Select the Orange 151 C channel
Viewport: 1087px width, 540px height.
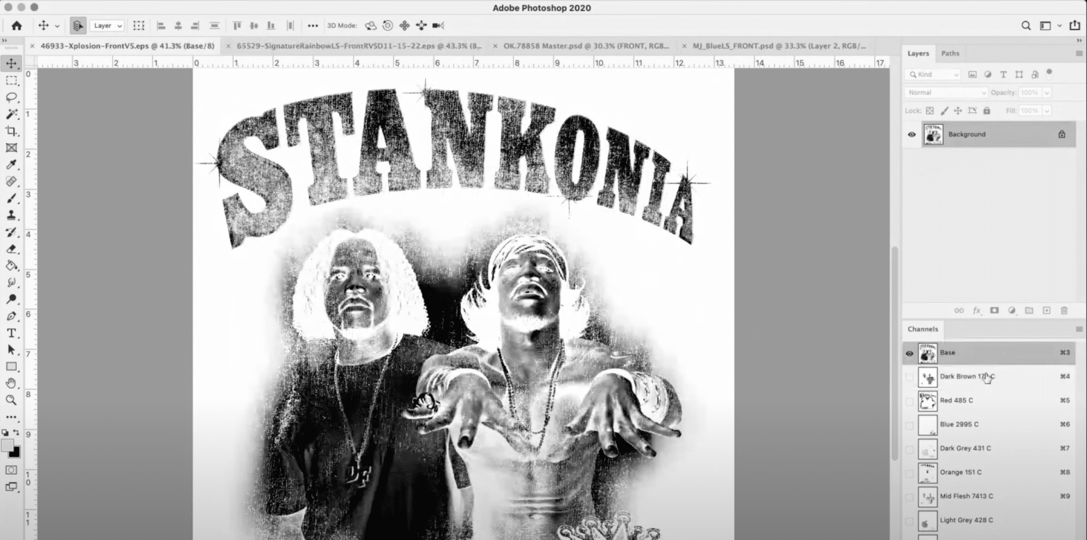[x=959, y=472]
